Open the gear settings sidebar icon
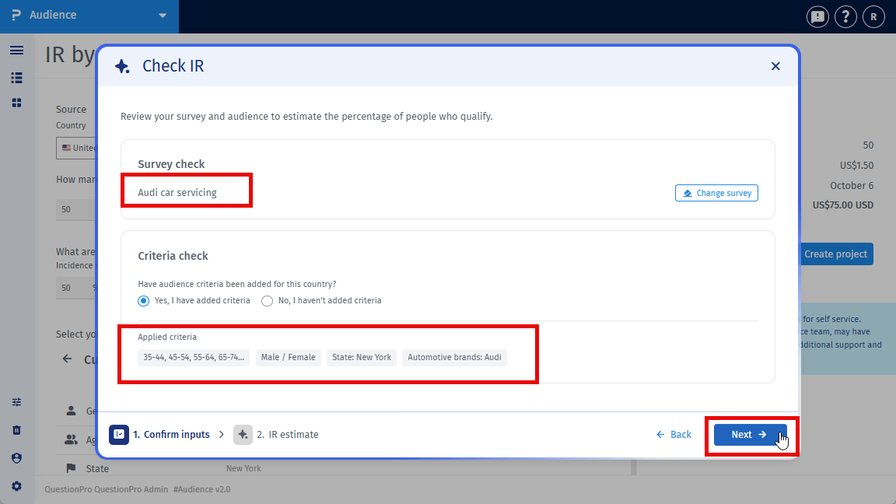This screenshot has width=896, height=504. [x=16, y=485]
